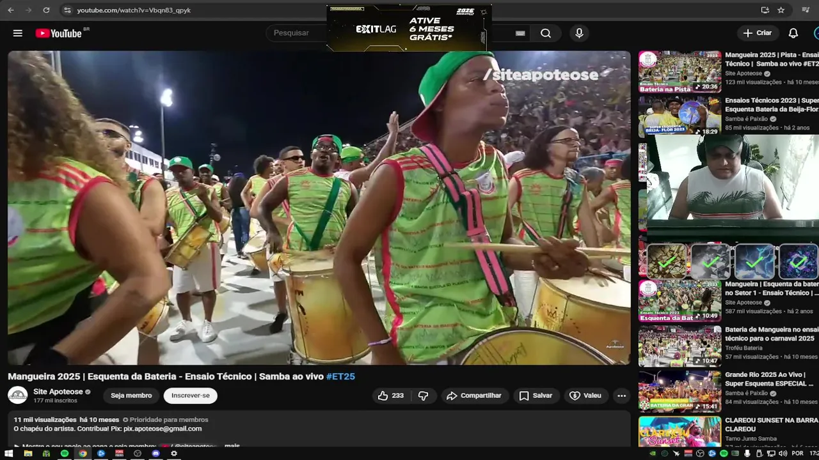Viewport: 819px width, 460px height.
Task: Start voice search with the microphone
Action: point(579,33)
